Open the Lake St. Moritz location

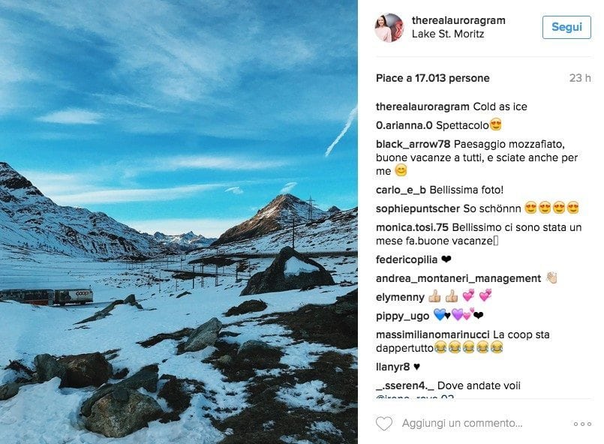pos(448,34)
